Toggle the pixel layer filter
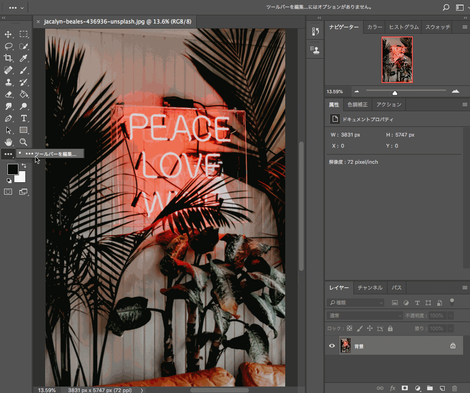The height and width of the screenshot is (393, 470). coord(395,303)
